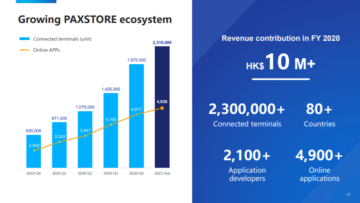Select the '2,310,000' bar value label
The image size is (360, 203).
click(162, 43)
